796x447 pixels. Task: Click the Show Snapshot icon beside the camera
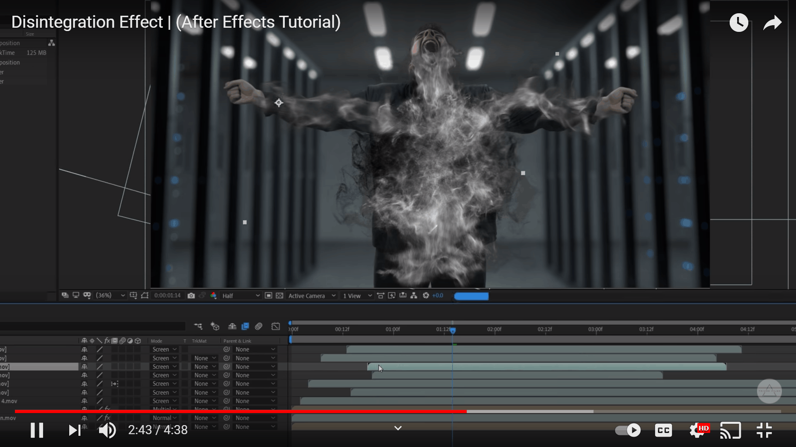tap(202, 296)
